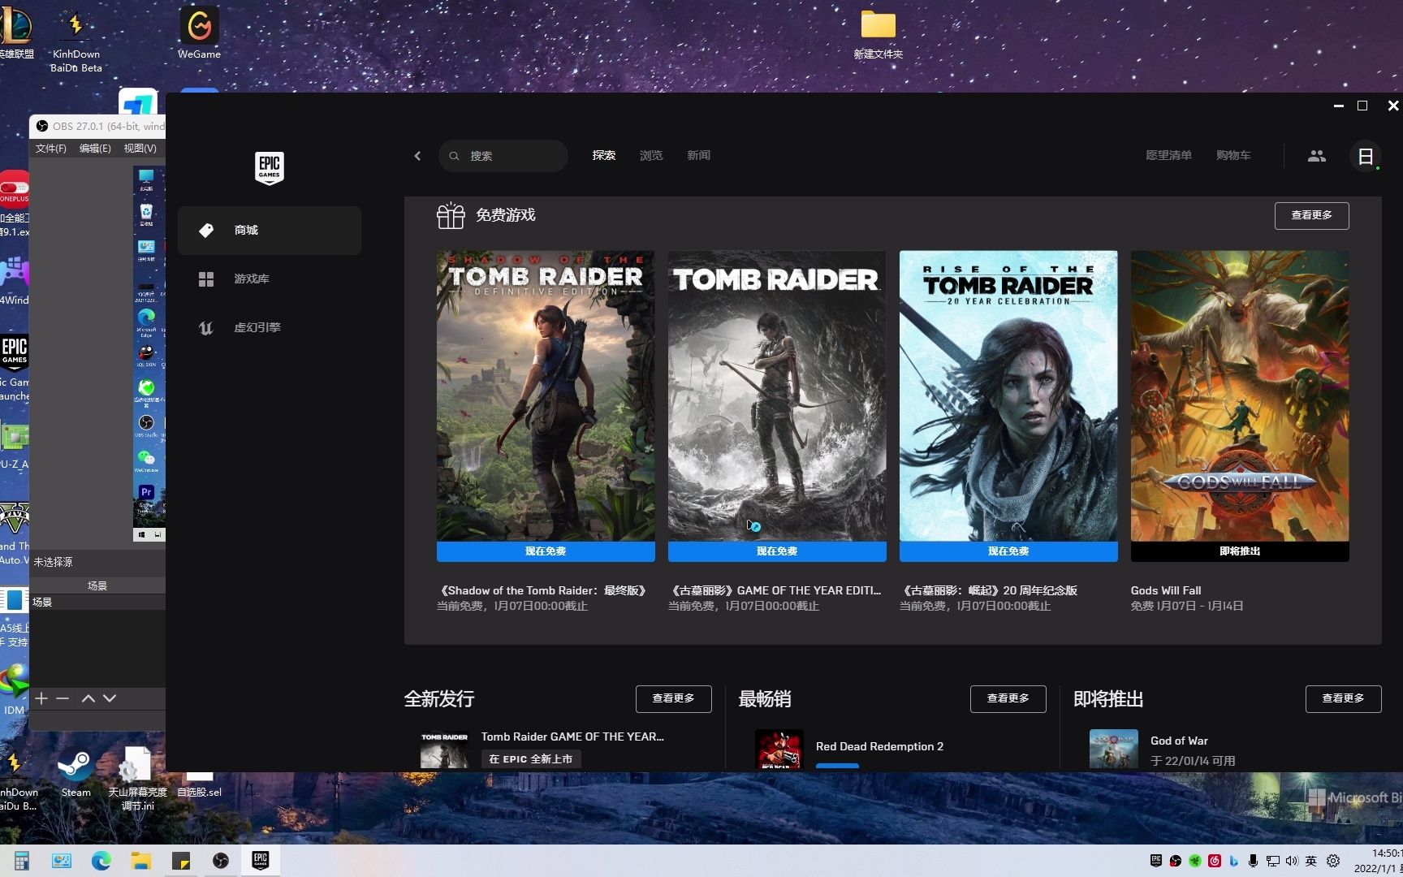Open Tomb Raider GOTY cover art
Image resolution: width=1403 pixels, height=877 pixels.
click(x=777, y=395)
